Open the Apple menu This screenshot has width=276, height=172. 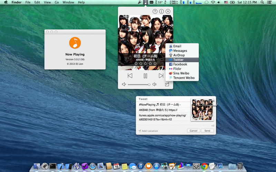[6, 2]
